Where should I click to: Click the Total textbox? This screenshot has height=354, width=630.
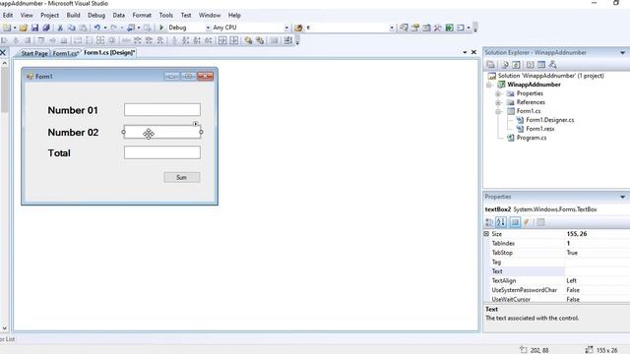[162, 152]
